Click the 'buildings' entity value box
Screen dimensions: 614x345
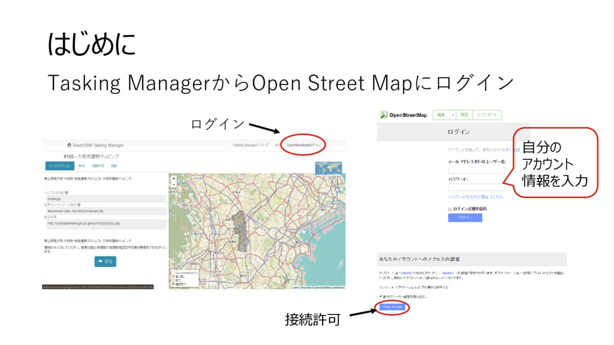point(105,199)
